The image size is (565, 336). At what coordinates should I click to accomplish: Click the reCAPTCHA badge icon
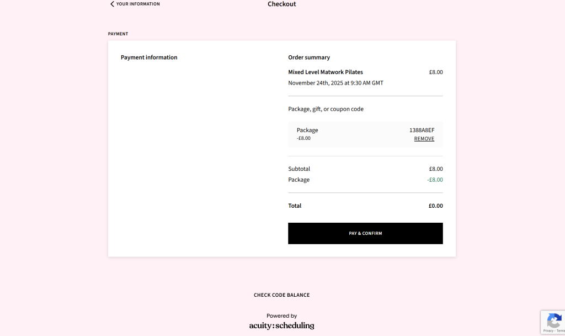click(x=553, y=321)
